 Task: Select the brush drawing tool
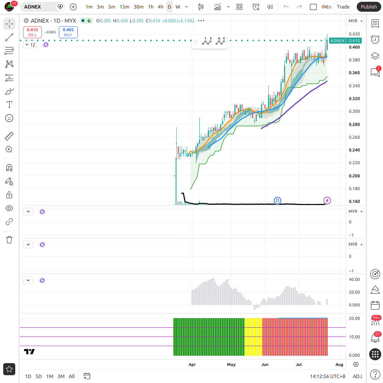pos(9,91)
